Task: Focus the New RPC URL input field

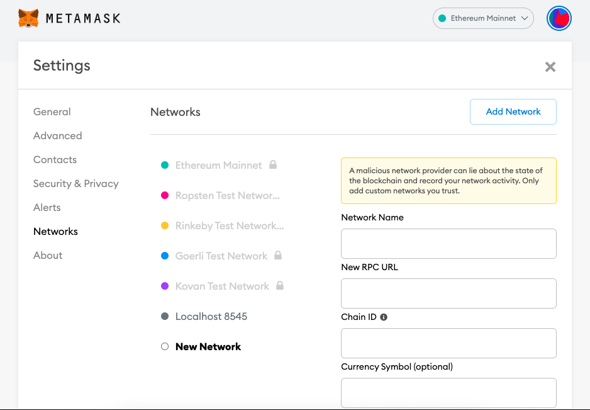Action: [448, 293]
